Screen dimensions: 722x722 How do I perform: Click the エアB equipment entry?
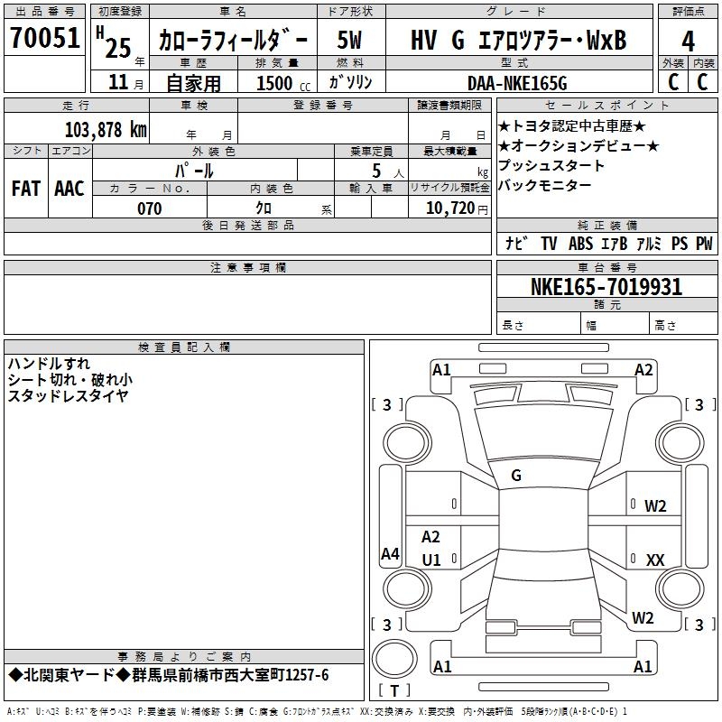pyautogui.click(x=615, y=243)
